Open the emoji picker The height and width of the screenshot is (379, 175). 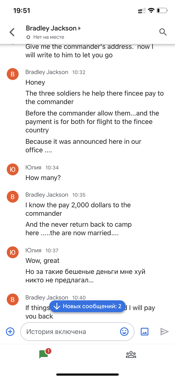124,332
